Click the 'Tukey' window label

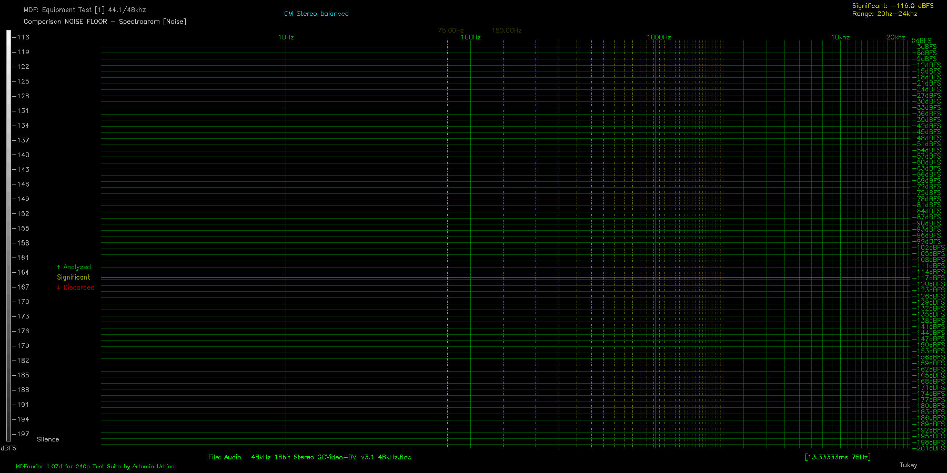pos(908,465)
